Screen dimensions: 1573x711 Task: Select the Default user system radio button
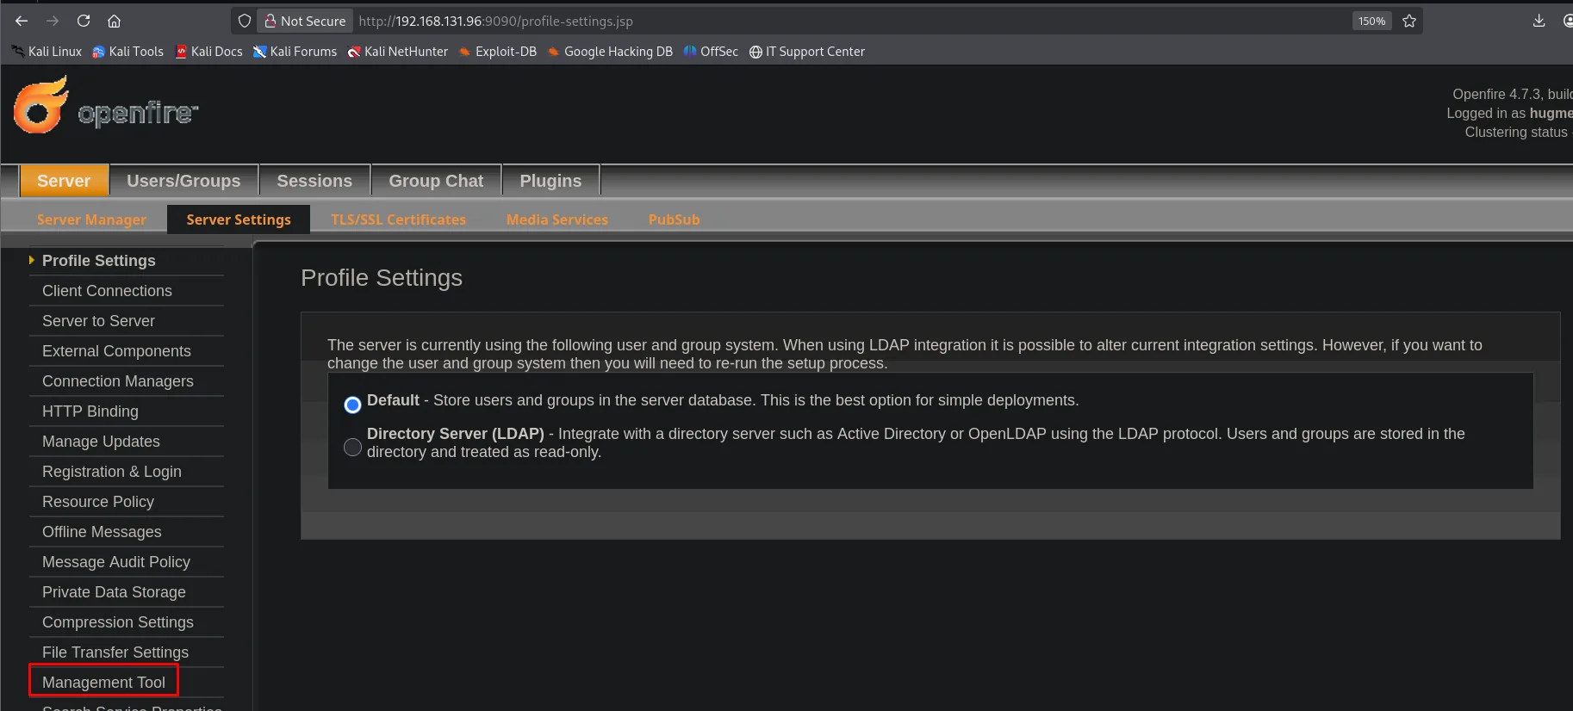tap(352, 405)
